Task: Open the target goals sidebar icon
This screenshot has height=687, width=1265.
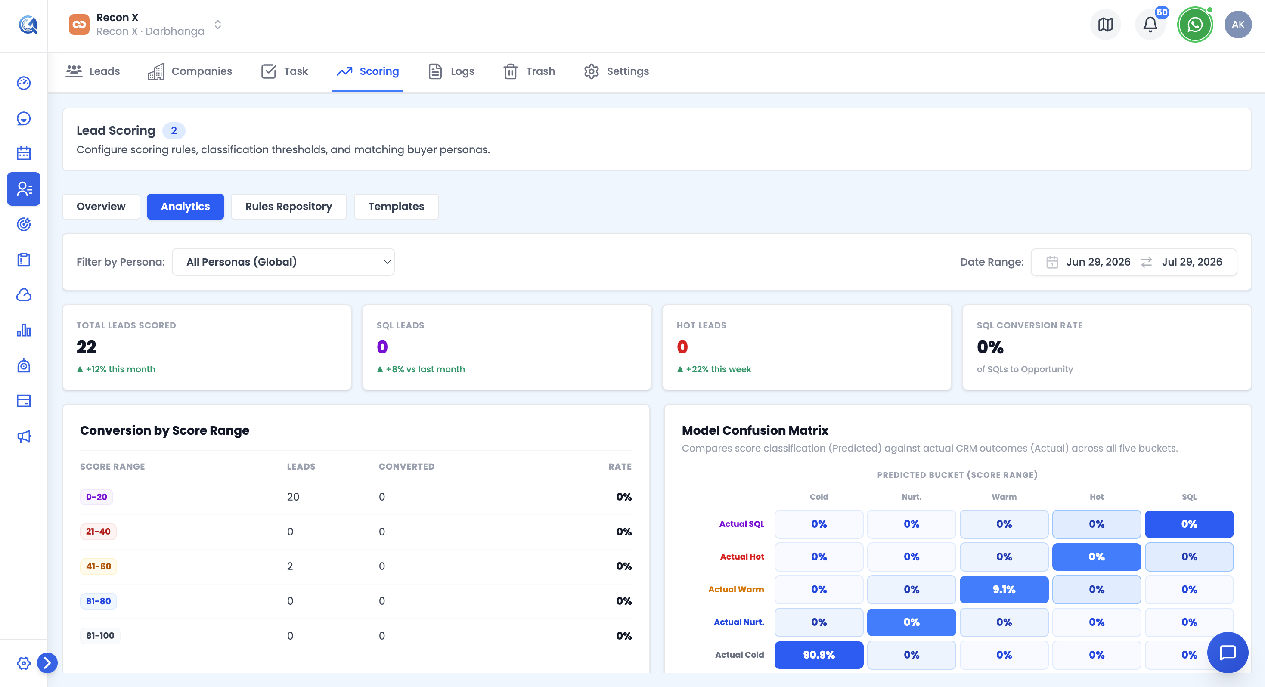Action: tap(24, 224)
